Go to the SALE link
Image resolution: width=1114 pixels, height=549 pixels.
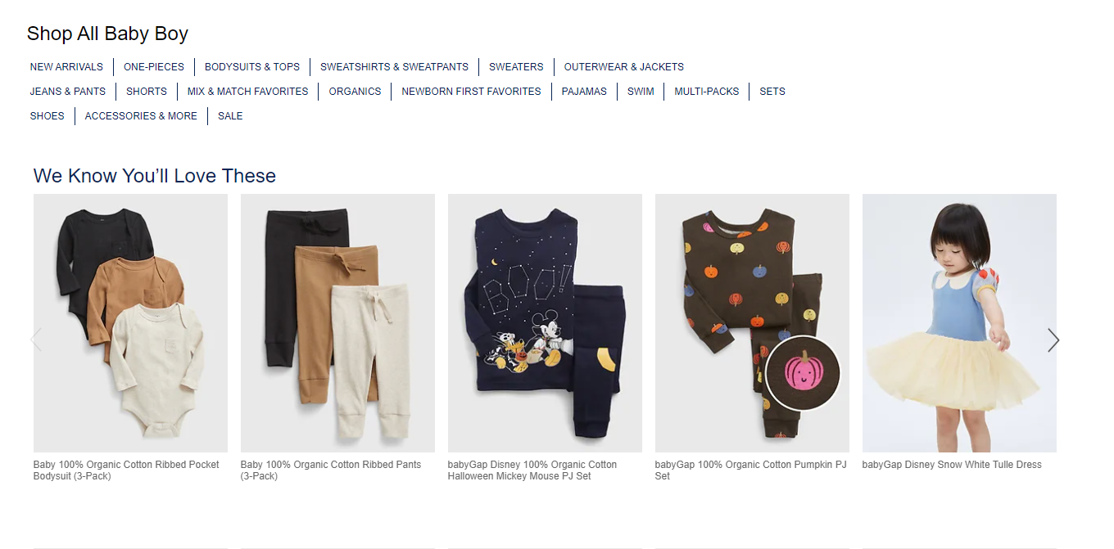point(230,116)
